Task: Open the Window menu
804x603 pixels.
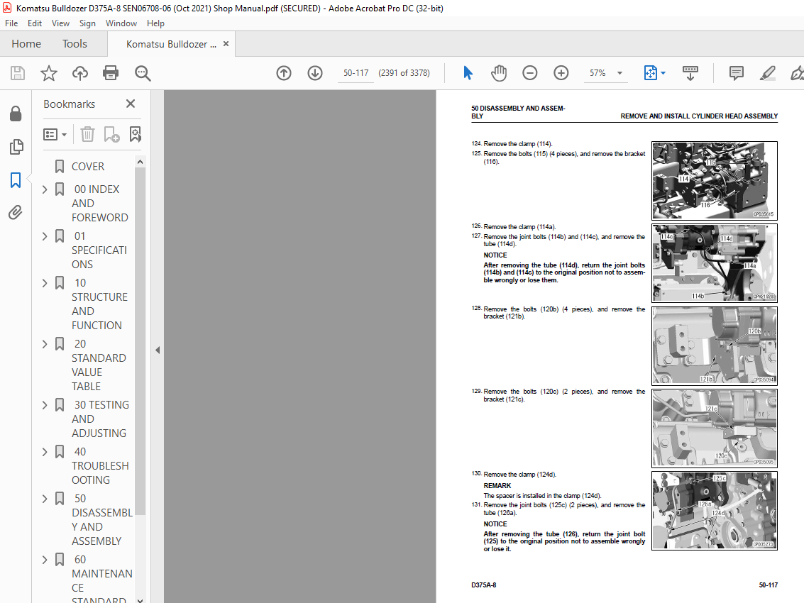Action: tap(121, 23)
